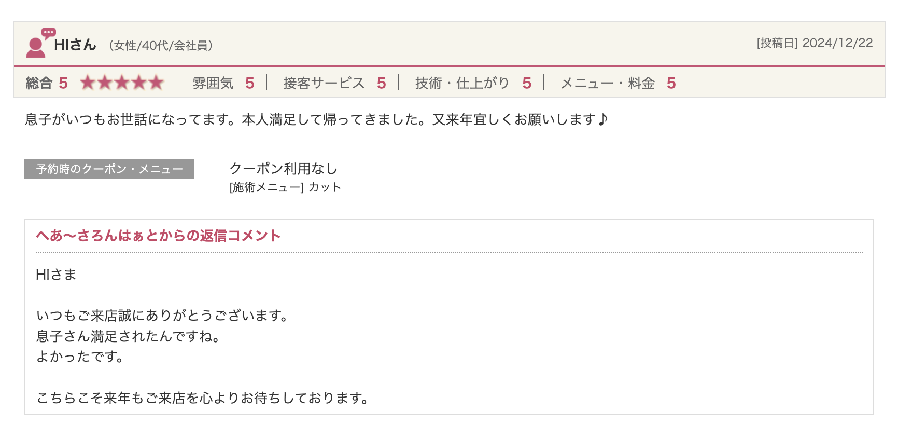
Task: Click the 施術メニュー カット text
Action: (285, 187)
